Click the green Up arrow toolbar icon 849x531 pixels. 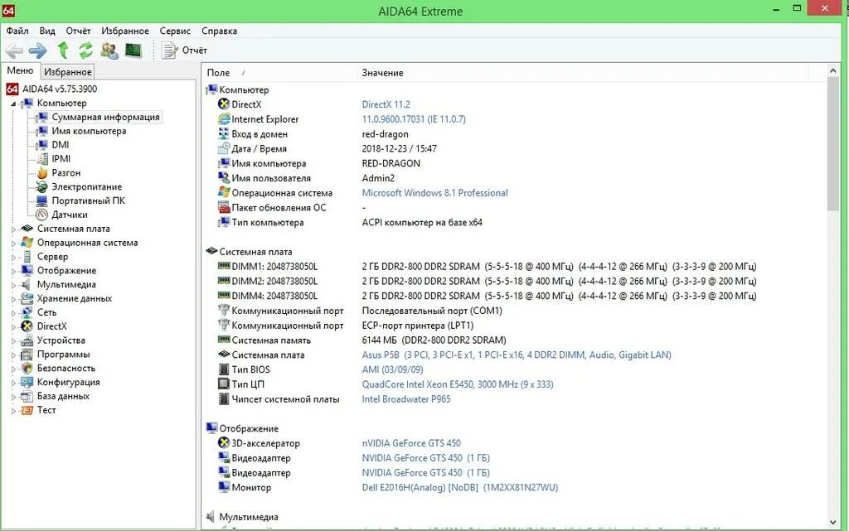click(x=63, y=51)
